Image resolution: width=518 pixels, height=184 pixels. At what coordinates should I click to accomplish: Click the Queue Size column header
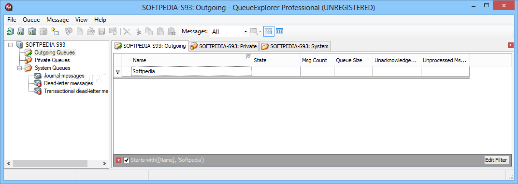click(x=354, y=60)
